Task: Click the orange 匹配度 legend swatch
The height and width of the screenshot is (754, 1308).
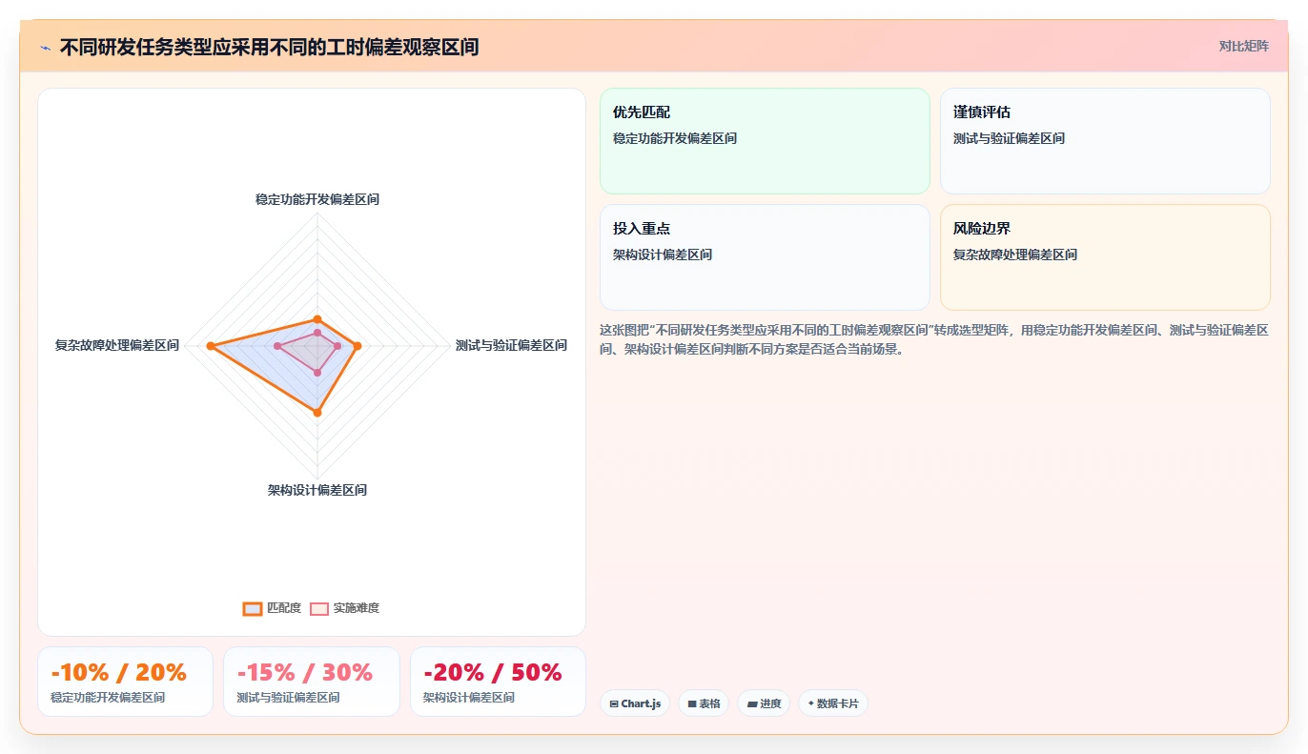Action: [x=253, y=609]
